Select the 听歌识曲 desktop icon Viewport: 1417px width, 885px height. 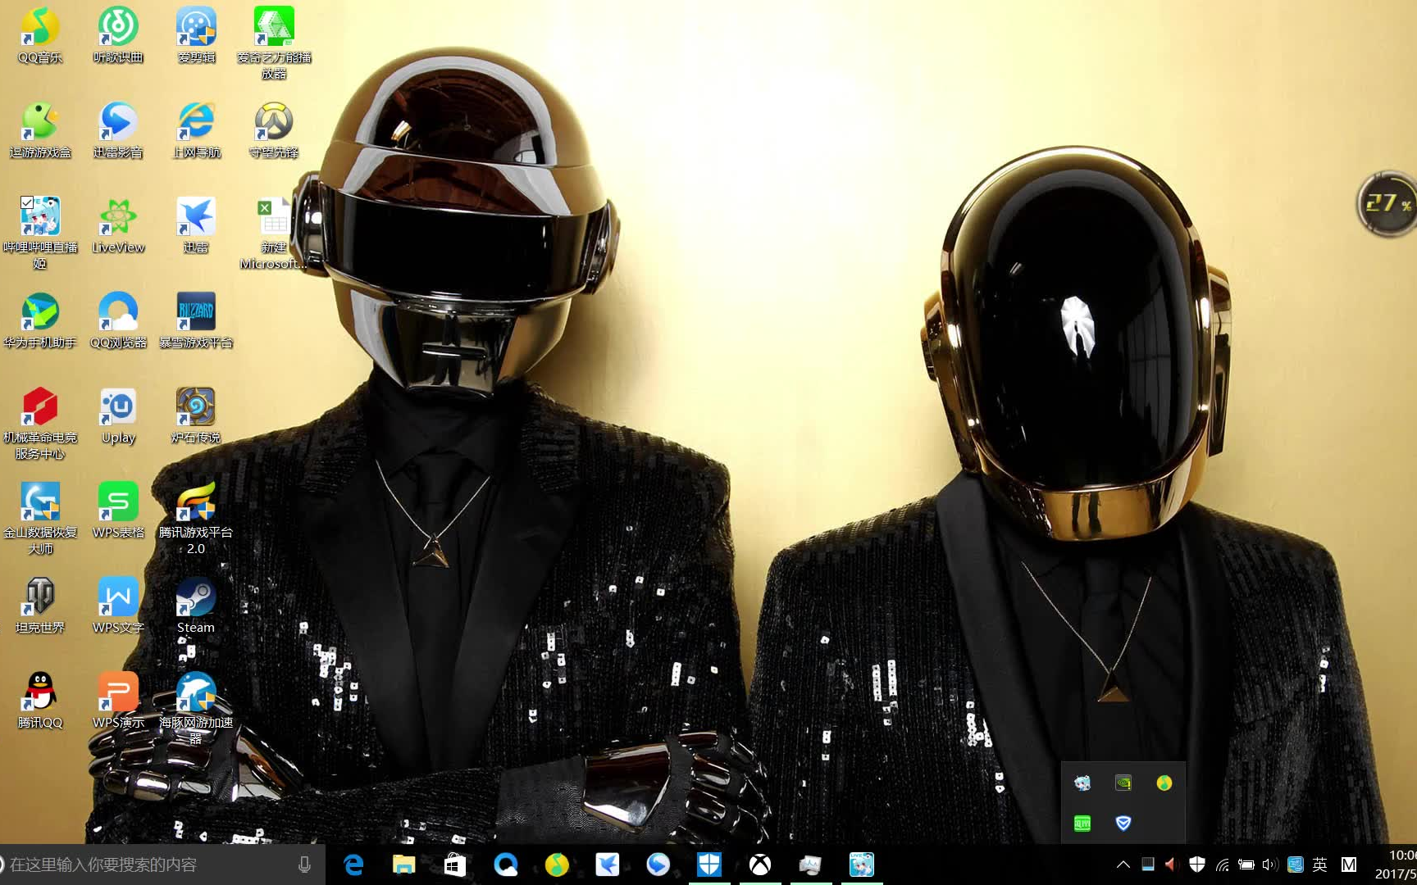(x=118, y=36)
